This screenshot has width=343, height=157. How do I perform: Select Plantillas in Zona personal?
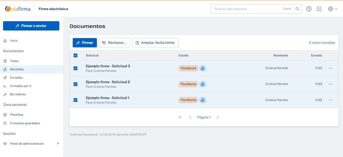click(x=16, y=115)
